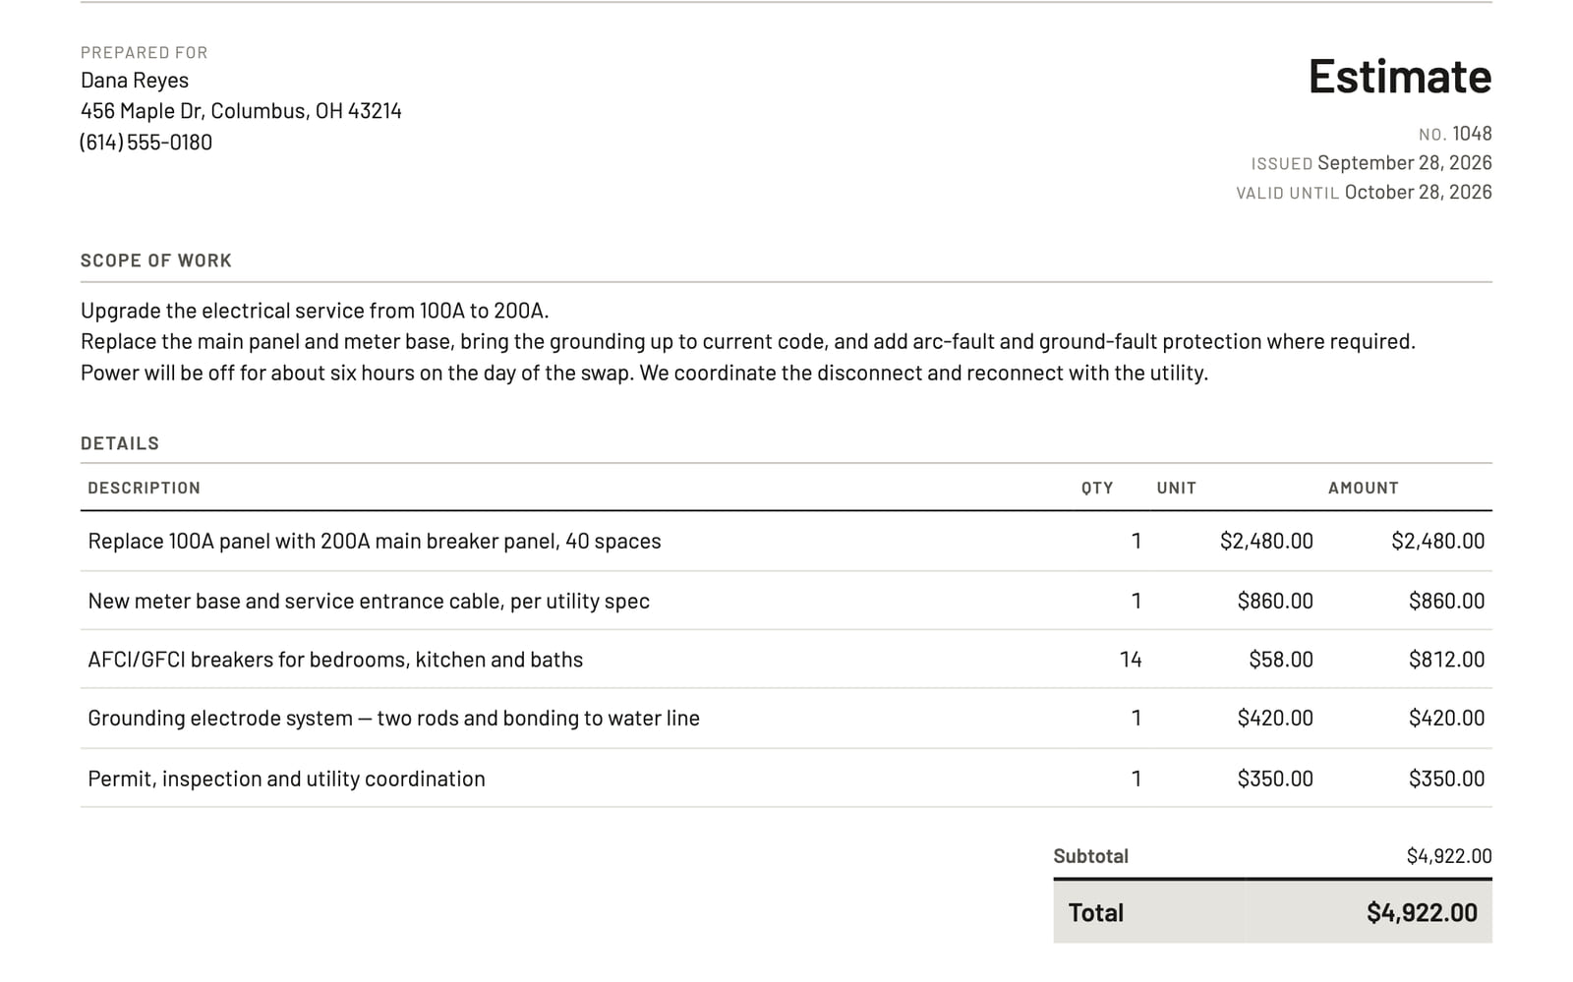Click the $2,480.00 amount in the panel row
The image size is (1573, 982).
tap(1437, 542)
